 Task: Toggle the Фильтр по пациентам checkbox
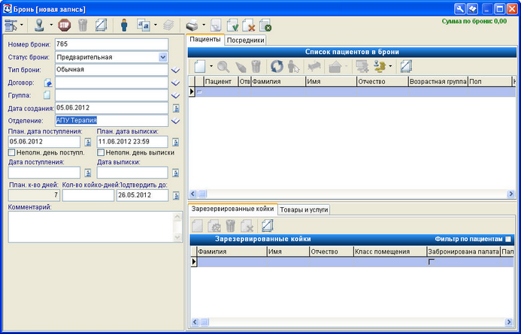click(508, 239)
